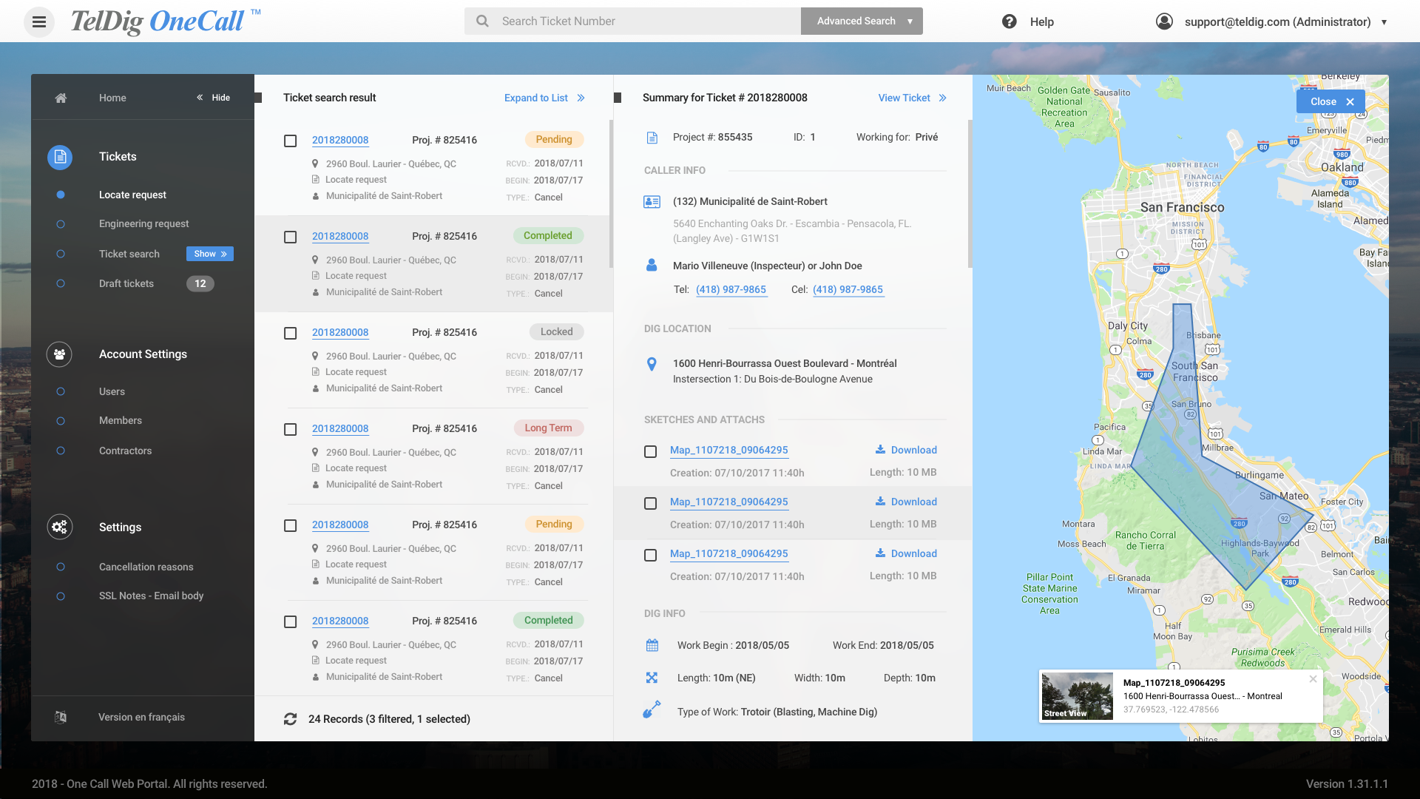Click the Settings gears icon

pos(59,527)
